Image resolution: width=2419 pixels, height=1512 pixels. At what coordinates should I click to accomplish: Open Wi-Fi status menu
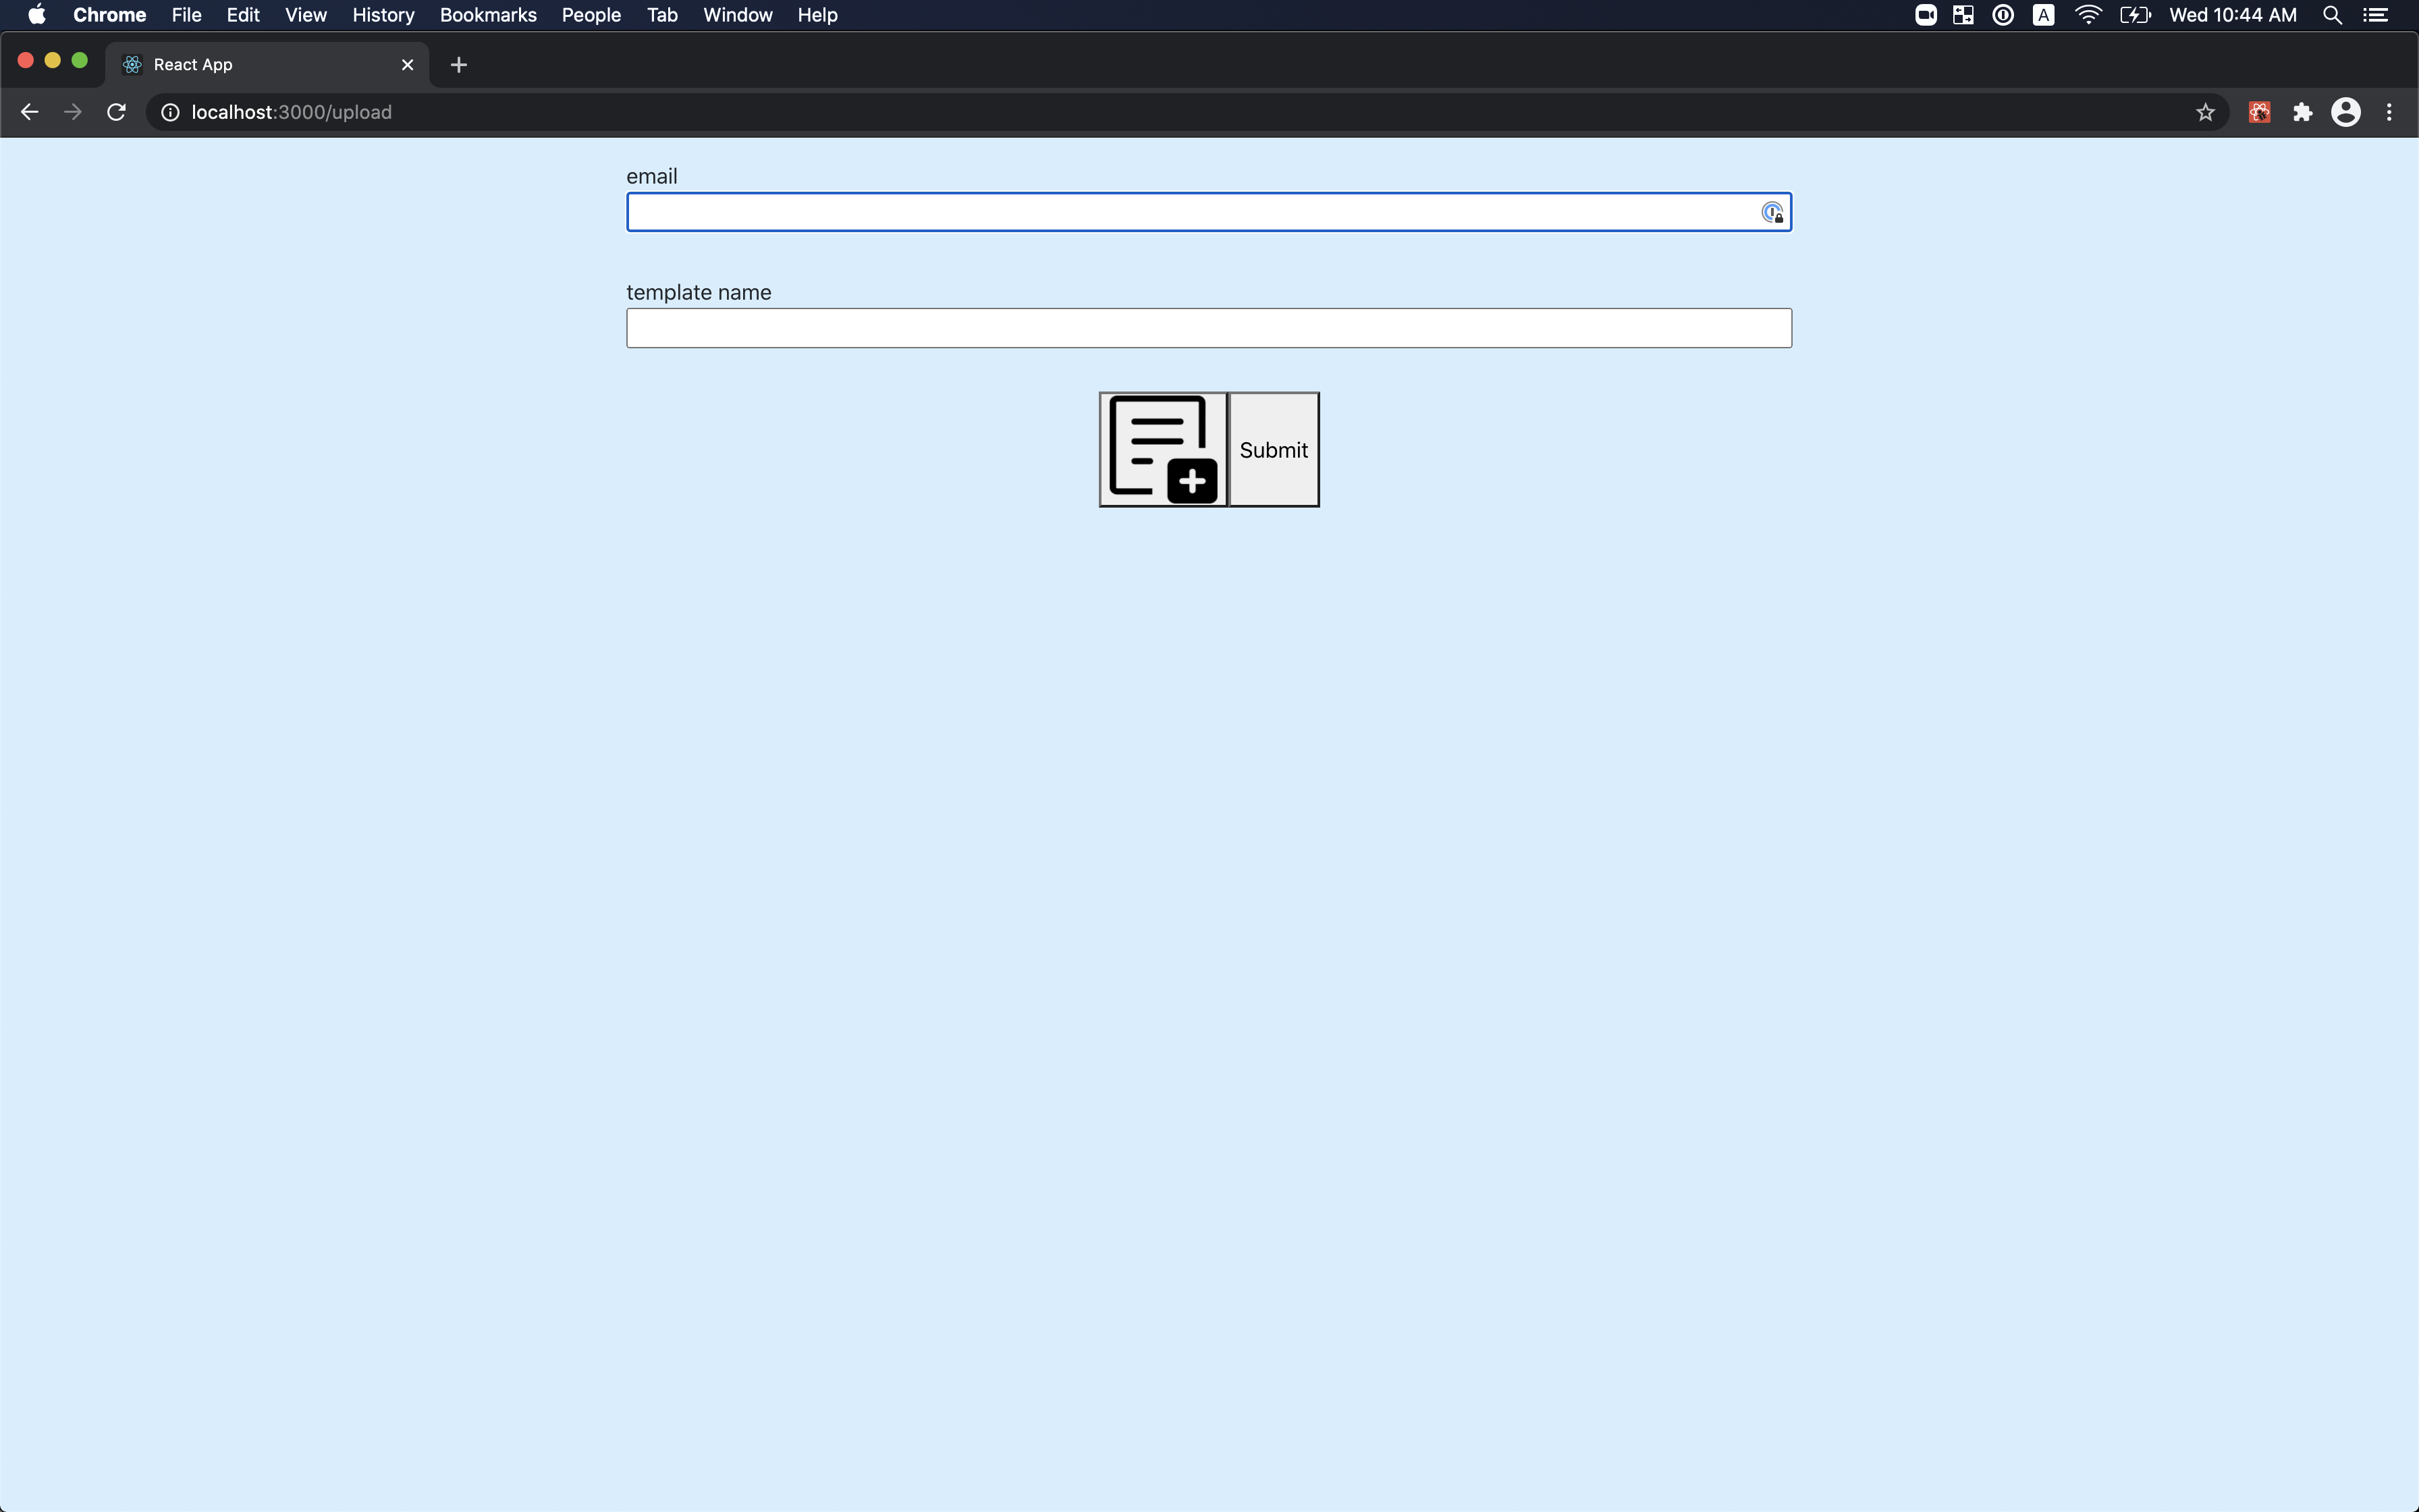[x=2087, y=15]
